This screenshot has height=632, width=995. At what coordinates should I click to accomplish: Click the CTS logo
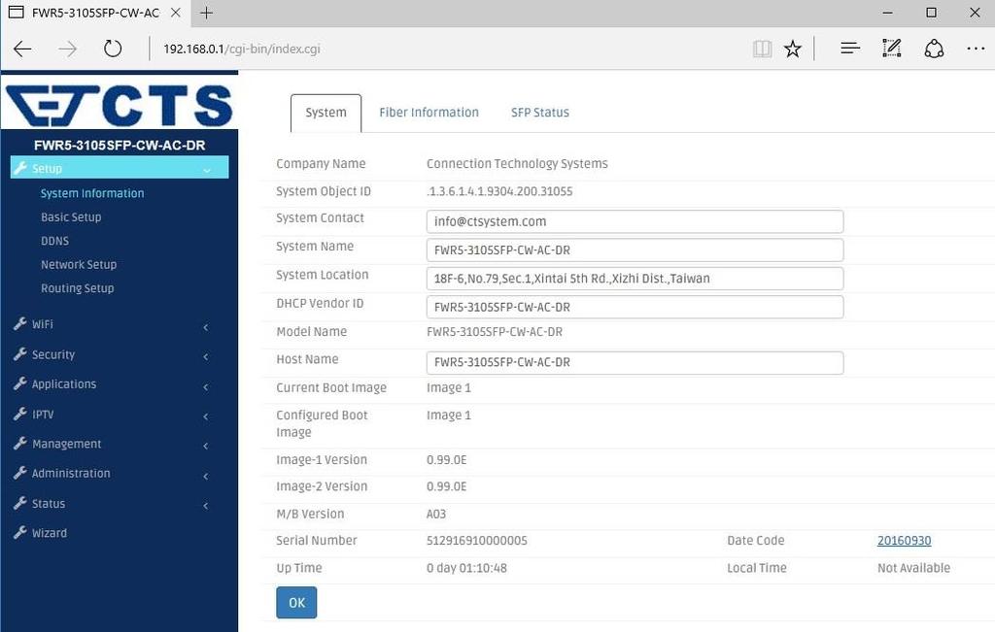click(x=120, y=105)
